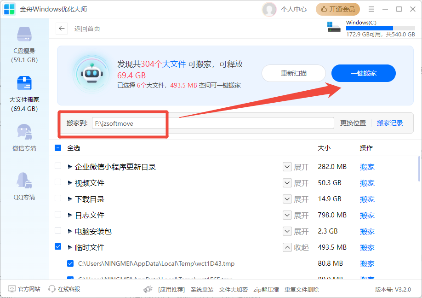Click the 官方网站 link text
Image resolution: width=422 pixels, height=298 pixels.
(29, 289)
